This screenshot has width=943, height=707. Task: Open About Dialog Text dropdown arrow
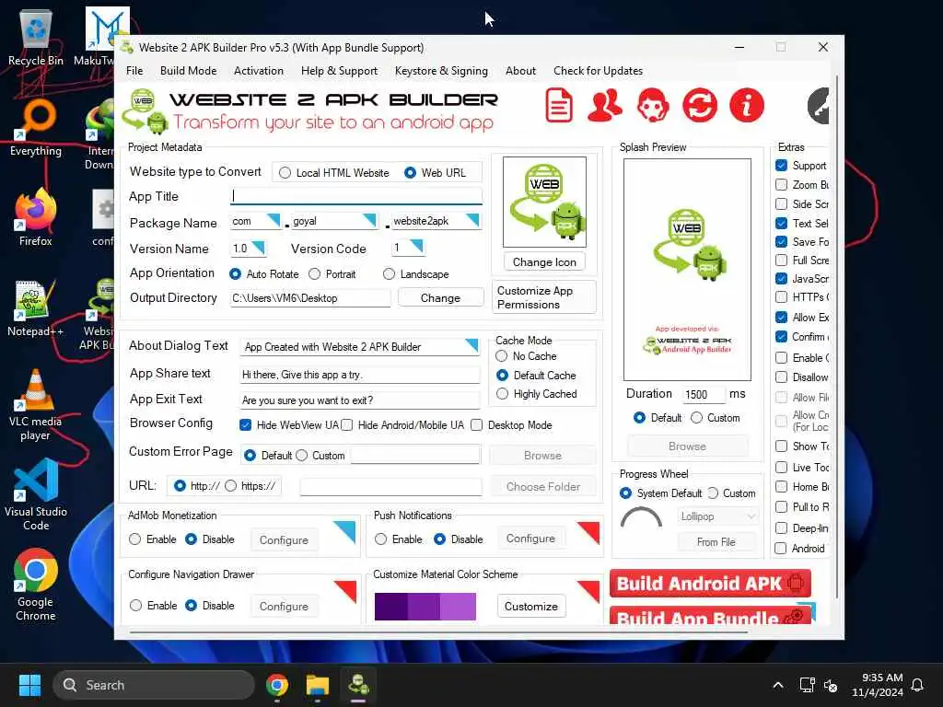[x=471, y=345]
